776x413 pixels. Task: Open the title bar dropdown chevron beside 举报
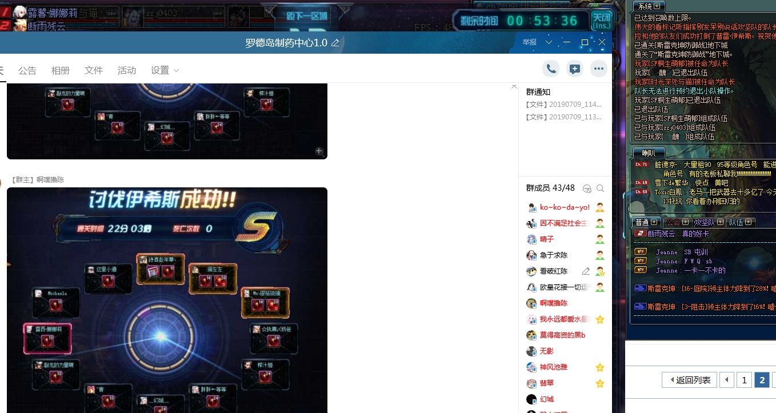tap(549, 42)
